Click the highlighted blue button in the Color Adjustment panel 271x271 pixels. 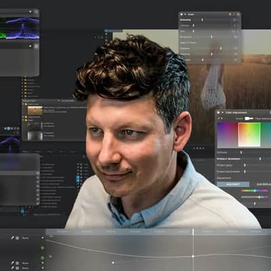233,184
